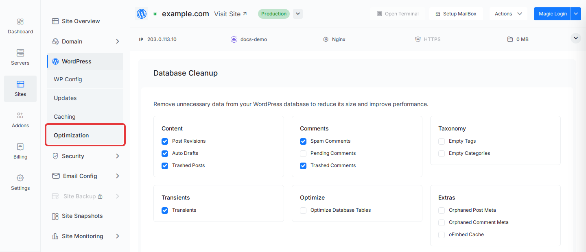
Task: Click the Domain menu icon
Action: pyautogui.click(x=55, y=41)
